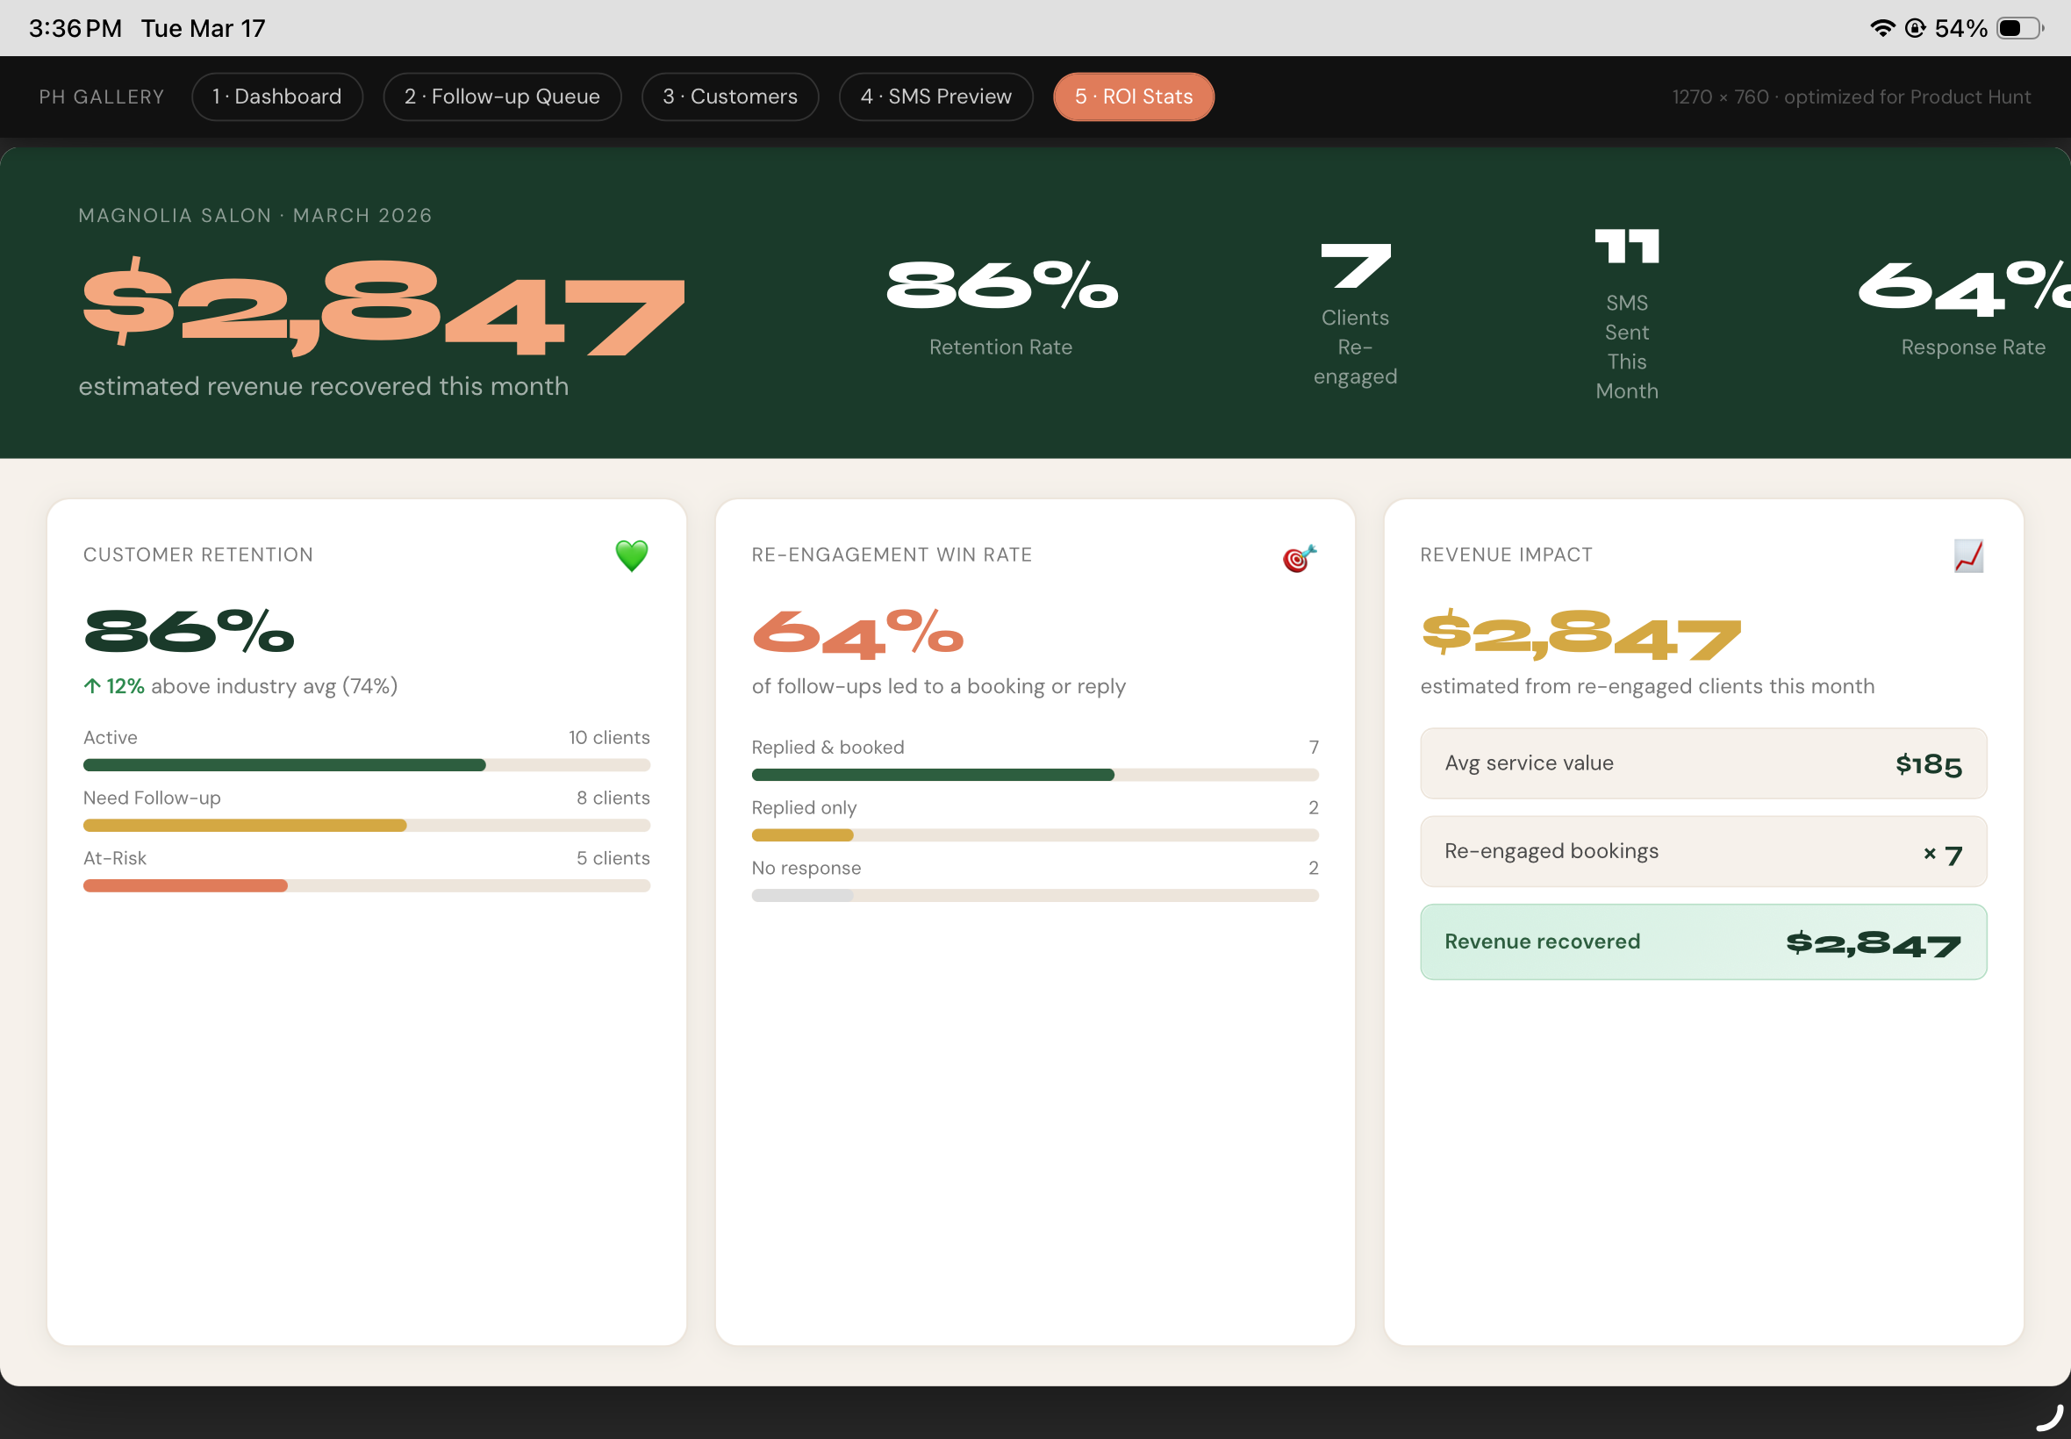The height and width of the screenshot is (1439, 2071).
Task: Click the PH GALLERY label
Action: 102,97
